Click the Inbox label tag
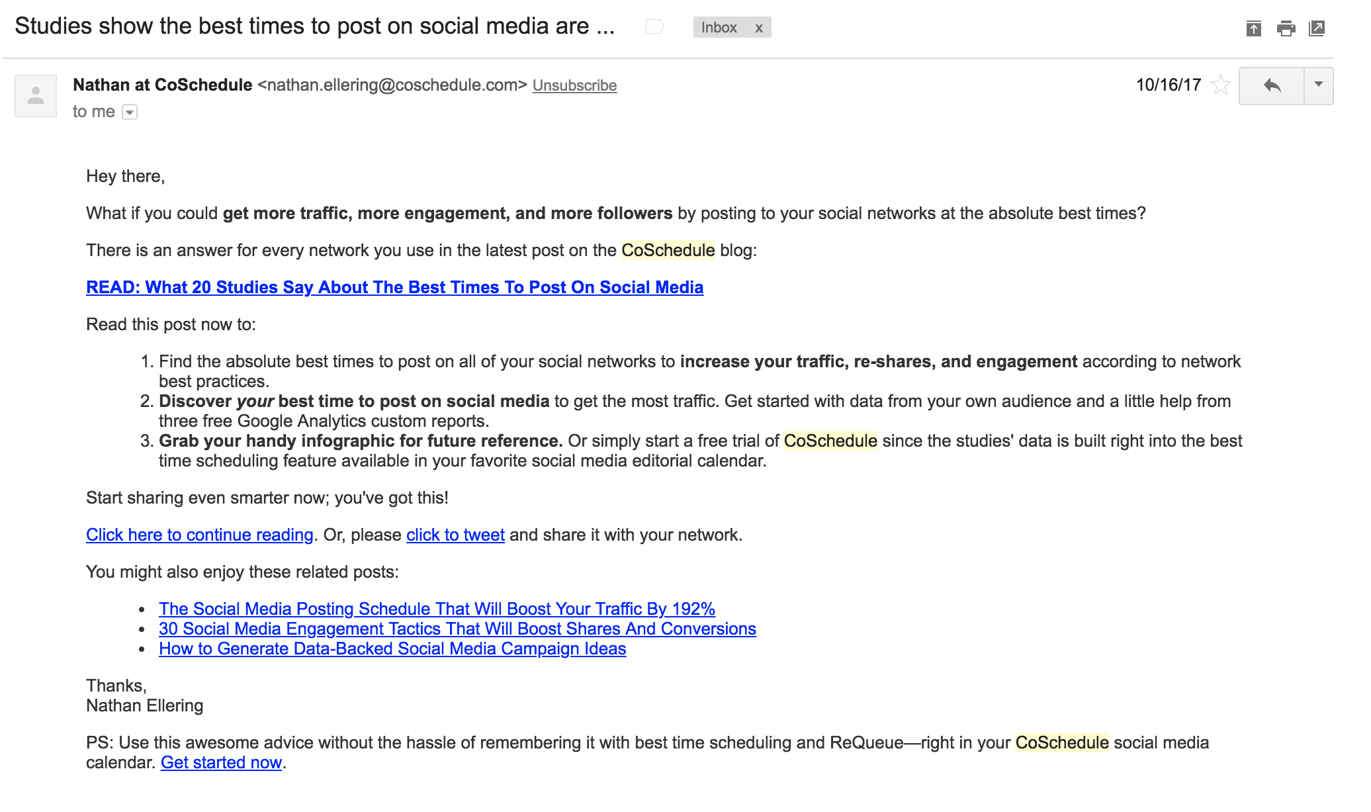Image resolution: width=1371 pixels, height=812 pixels. [x=719, y=28]
